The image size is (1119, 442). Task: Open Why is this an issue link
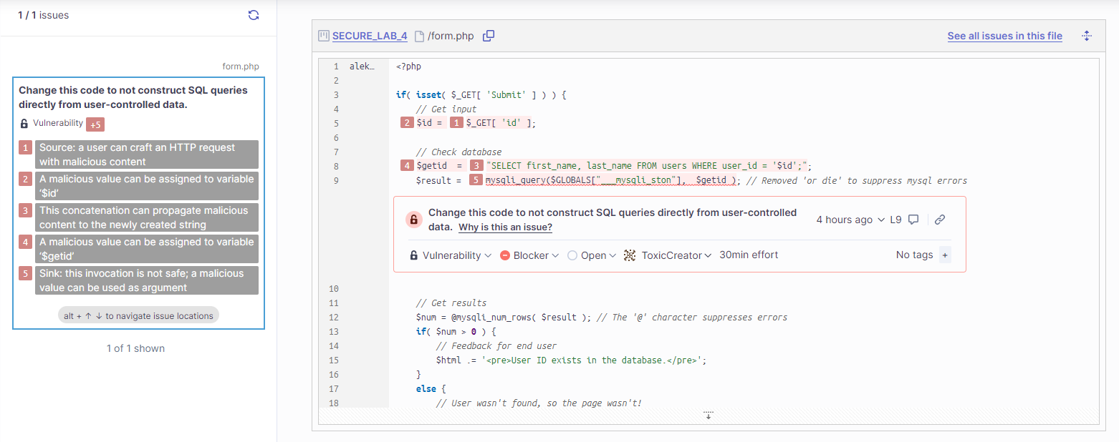[505, 227]
